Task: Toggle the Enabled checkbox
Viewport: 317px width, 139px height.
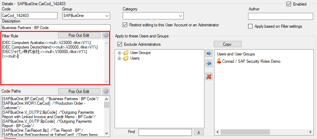Action: (289, 4)
